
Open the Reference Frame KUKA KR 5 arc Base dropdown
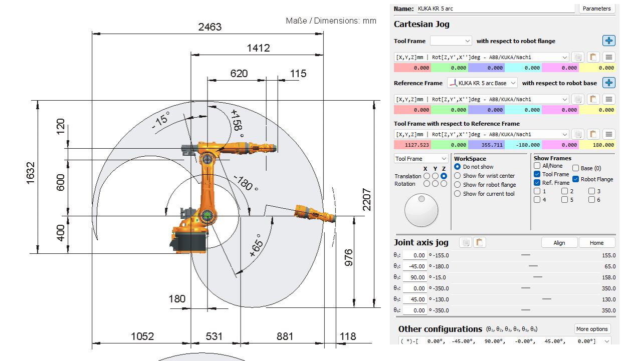(x=482, y=83)
